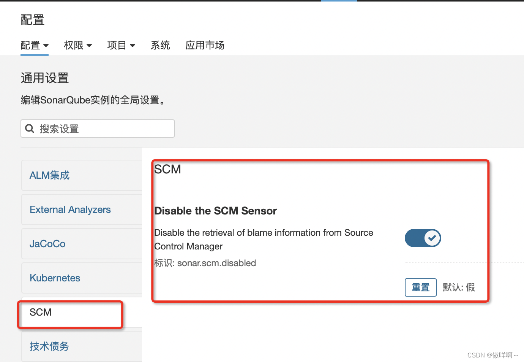Viewport: 524px width, 362px height.
Task: Open the 权限 dropdown menu
Action: pos(78,45)
